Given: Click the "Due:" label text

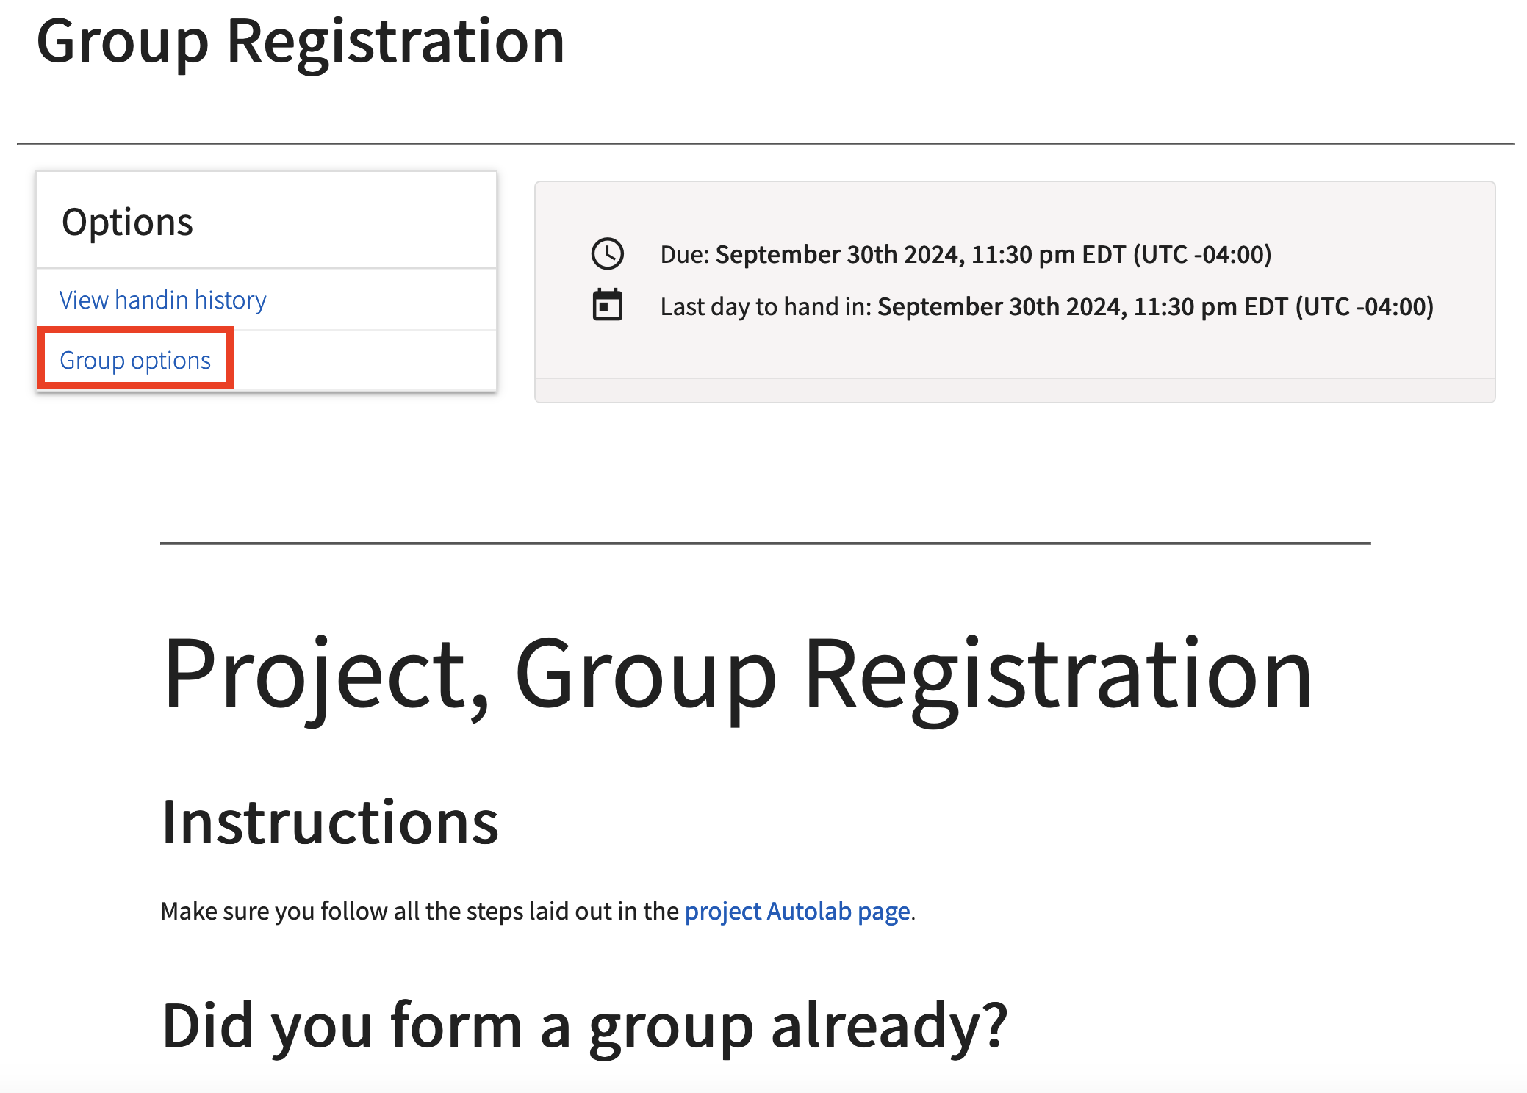Looking at the screenshot, I should 685,255.
